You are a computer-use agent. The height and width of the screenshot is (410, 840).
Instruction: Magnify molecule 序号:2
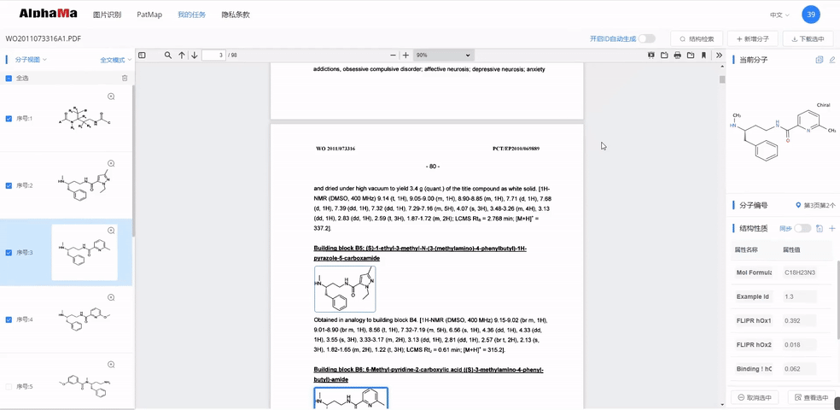point(112,163)
